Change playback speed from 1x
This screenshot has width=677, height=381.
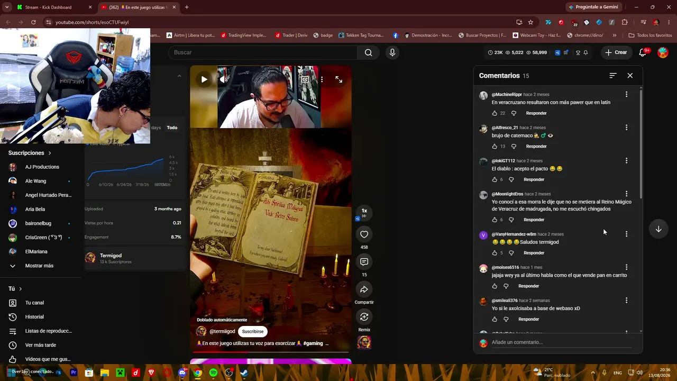(364, 211)
